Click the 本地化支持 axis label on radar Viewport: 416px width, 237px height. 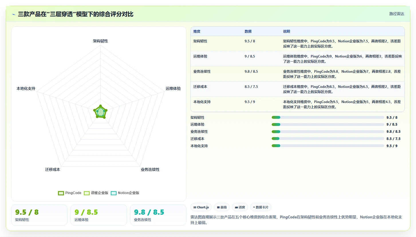(26, 89)
